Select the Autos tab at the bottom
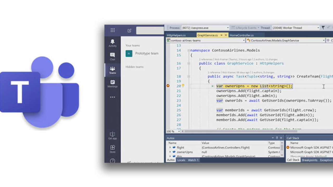This screenshot has height=187, width=333. 171,160
